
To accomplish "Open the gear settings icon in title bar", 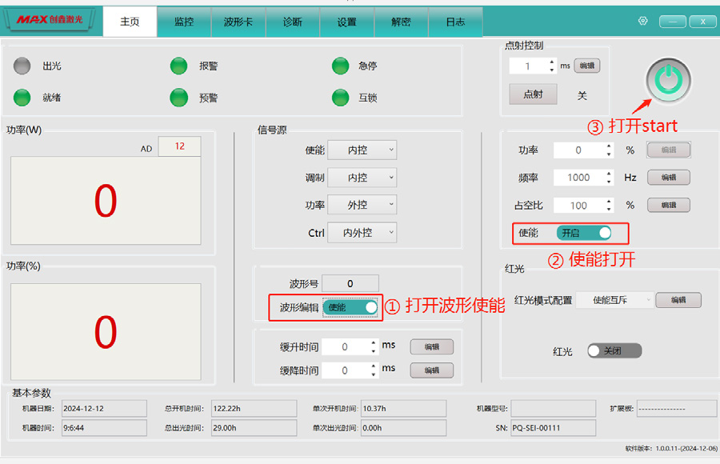I will click(x=643, y=21).
